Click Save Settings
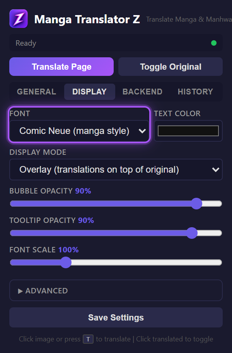Image resolution: width=232 pixels, height=353 pixels. pyautogui.click(x=116, y=317)
